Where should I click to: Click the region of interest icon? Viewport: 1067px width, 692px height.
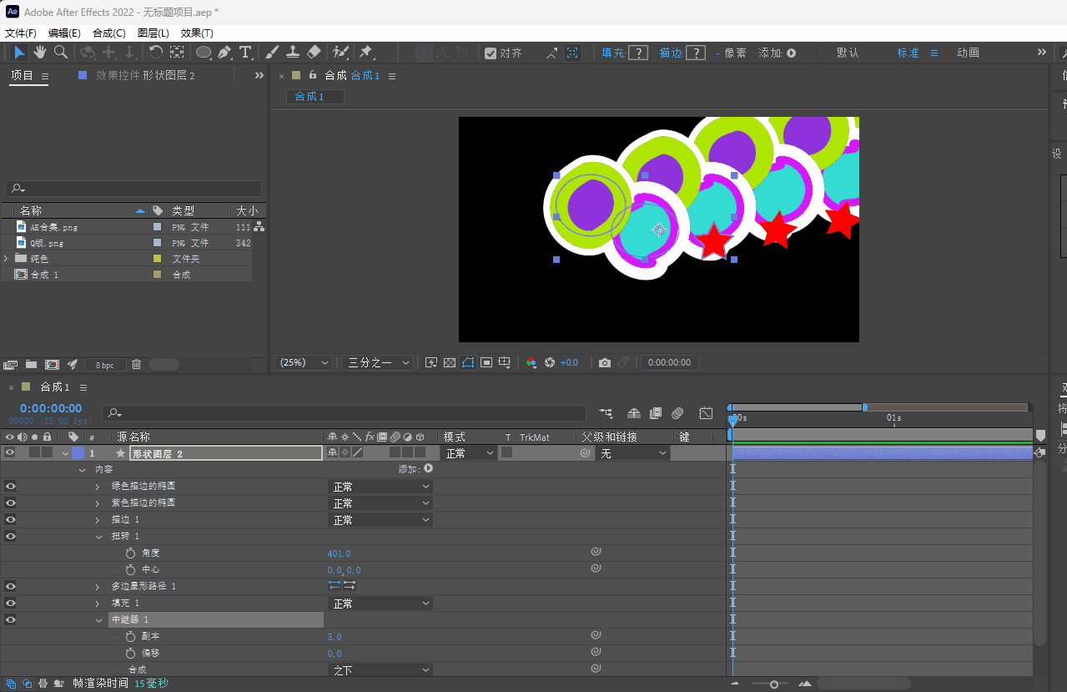click(x=486, y=363)
